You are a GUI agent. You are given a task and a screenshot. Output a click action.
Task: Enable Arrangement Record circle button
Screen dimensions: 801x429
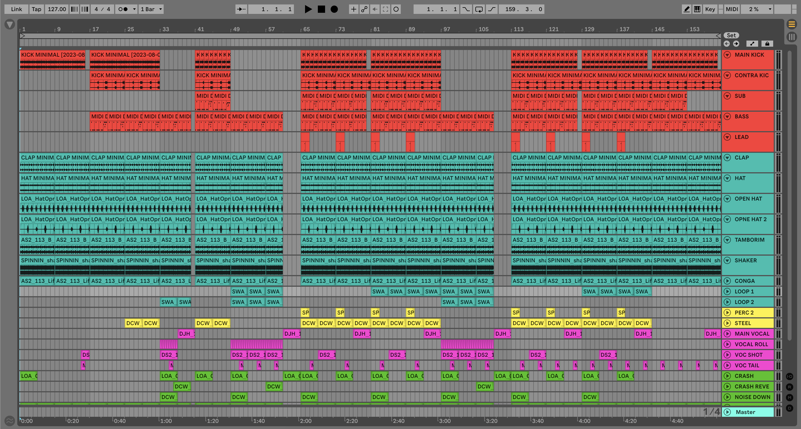click(334, 9)
